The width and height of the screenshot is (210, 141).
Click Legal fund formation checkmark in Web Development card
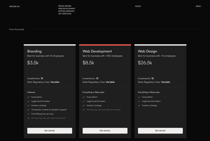(x=84, y=101)
